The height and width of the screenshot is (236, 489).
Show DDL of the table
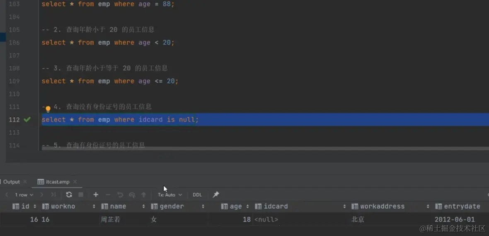pyautogui.click(x=197, y=195)
